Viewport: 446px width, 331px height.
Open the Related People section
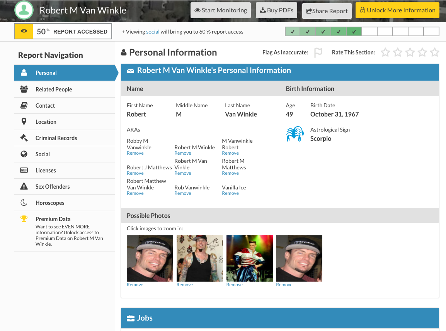(x=54, y=89)
